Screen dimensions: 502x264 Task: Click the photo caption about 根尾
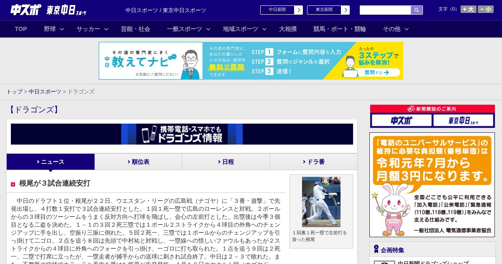click(x=320, y=236)
